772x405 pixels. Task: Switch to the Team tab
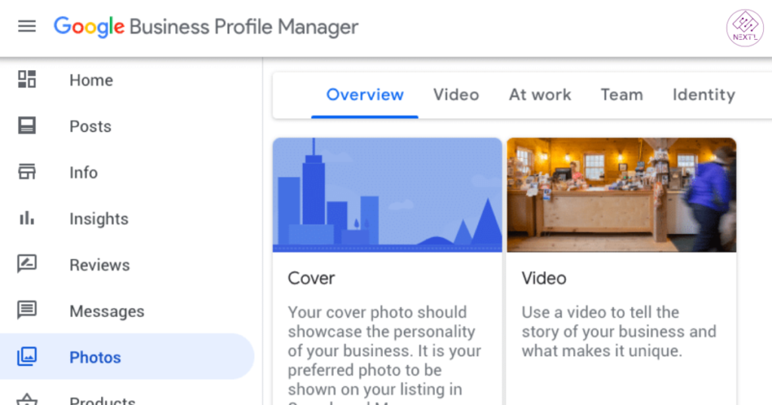(622, 94)
